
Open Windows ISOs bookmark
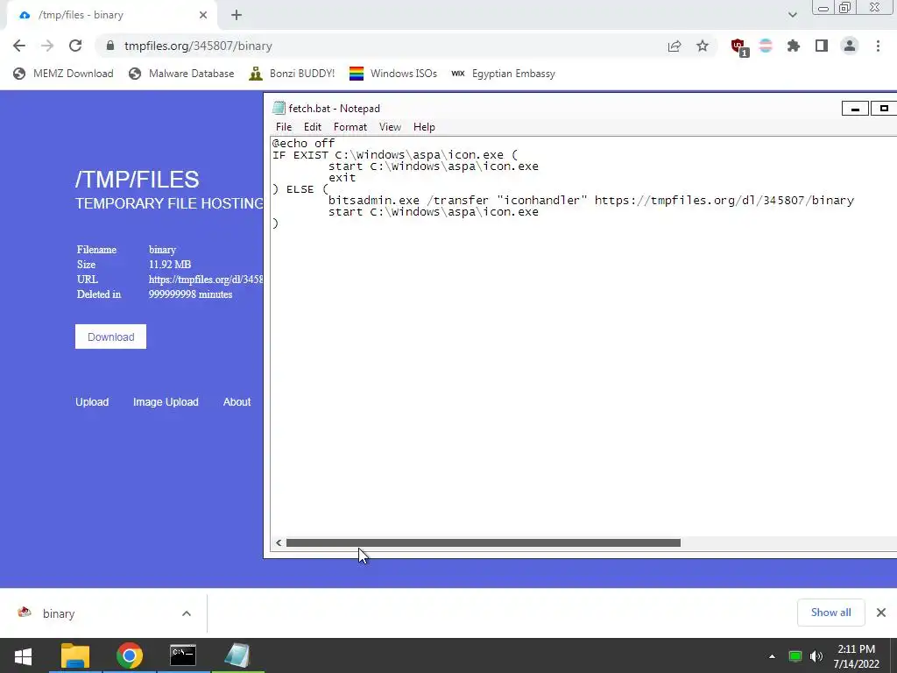393,74
